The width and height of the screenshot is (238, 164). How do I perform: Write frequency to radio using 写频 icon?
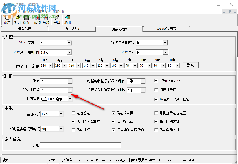coord(46,19)
